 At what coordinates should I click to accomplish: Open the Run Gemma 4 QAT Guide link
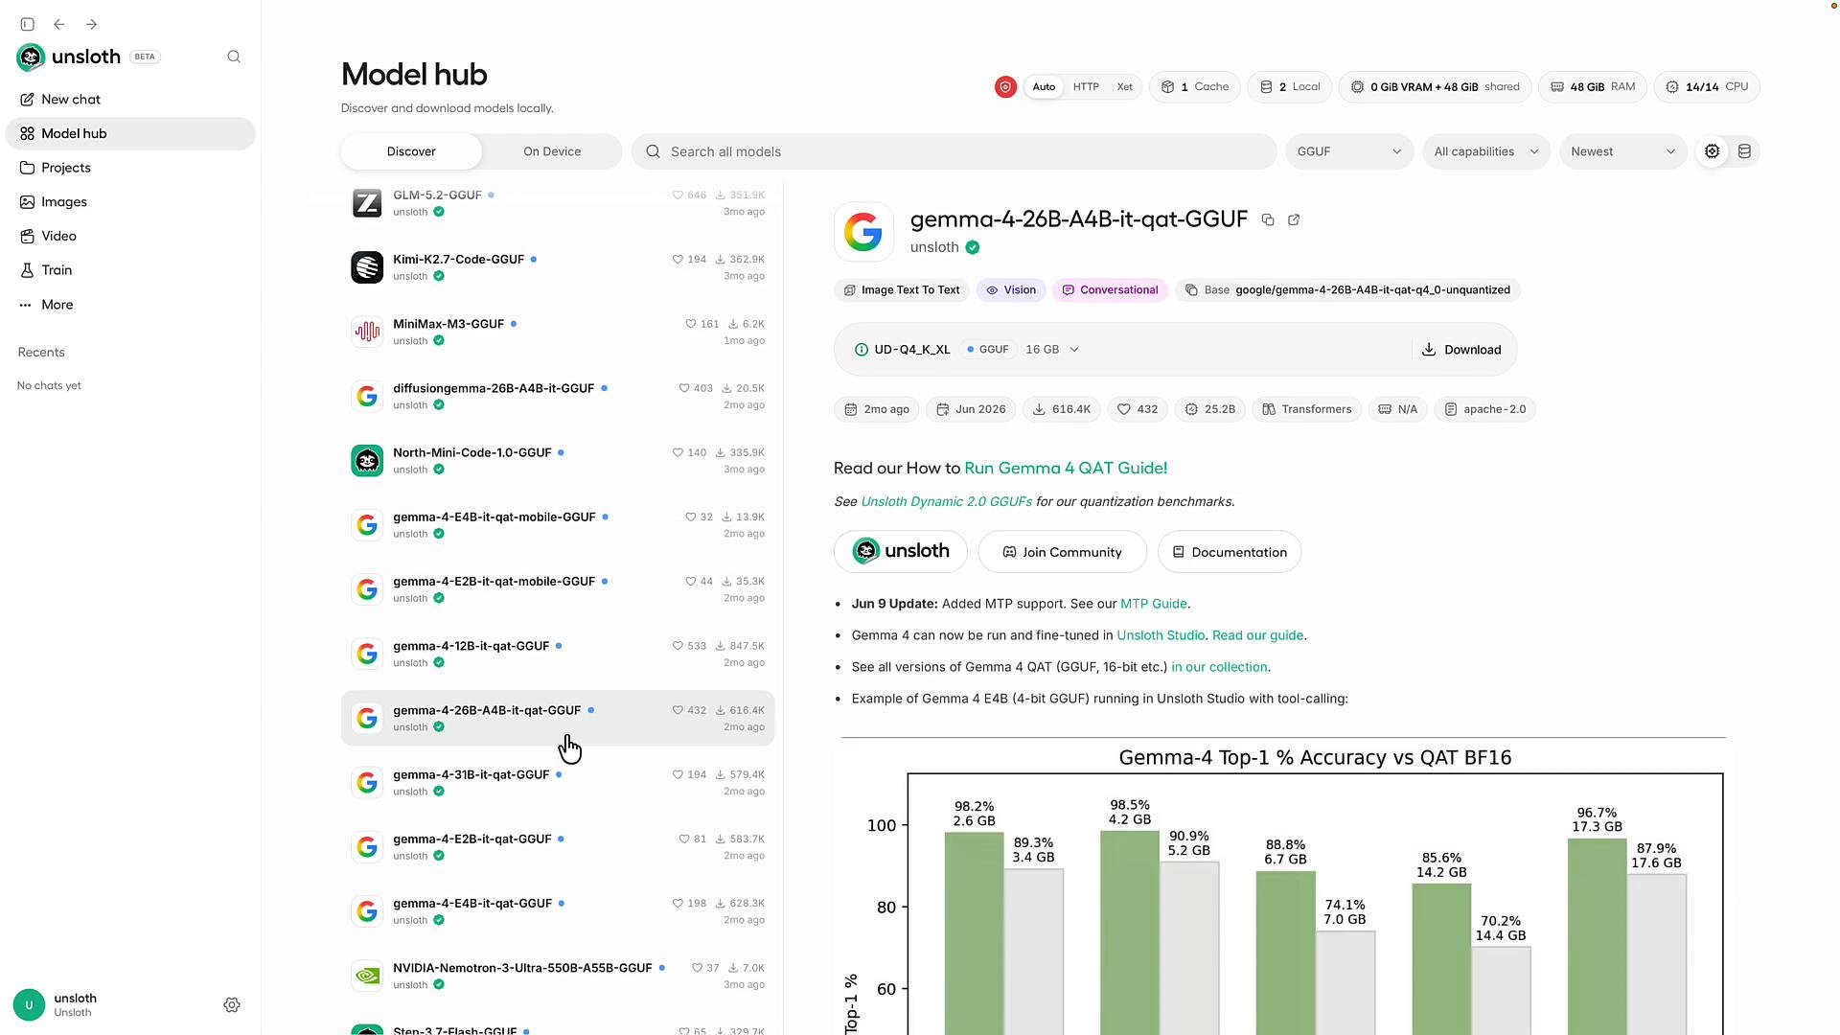(1066, 468)
